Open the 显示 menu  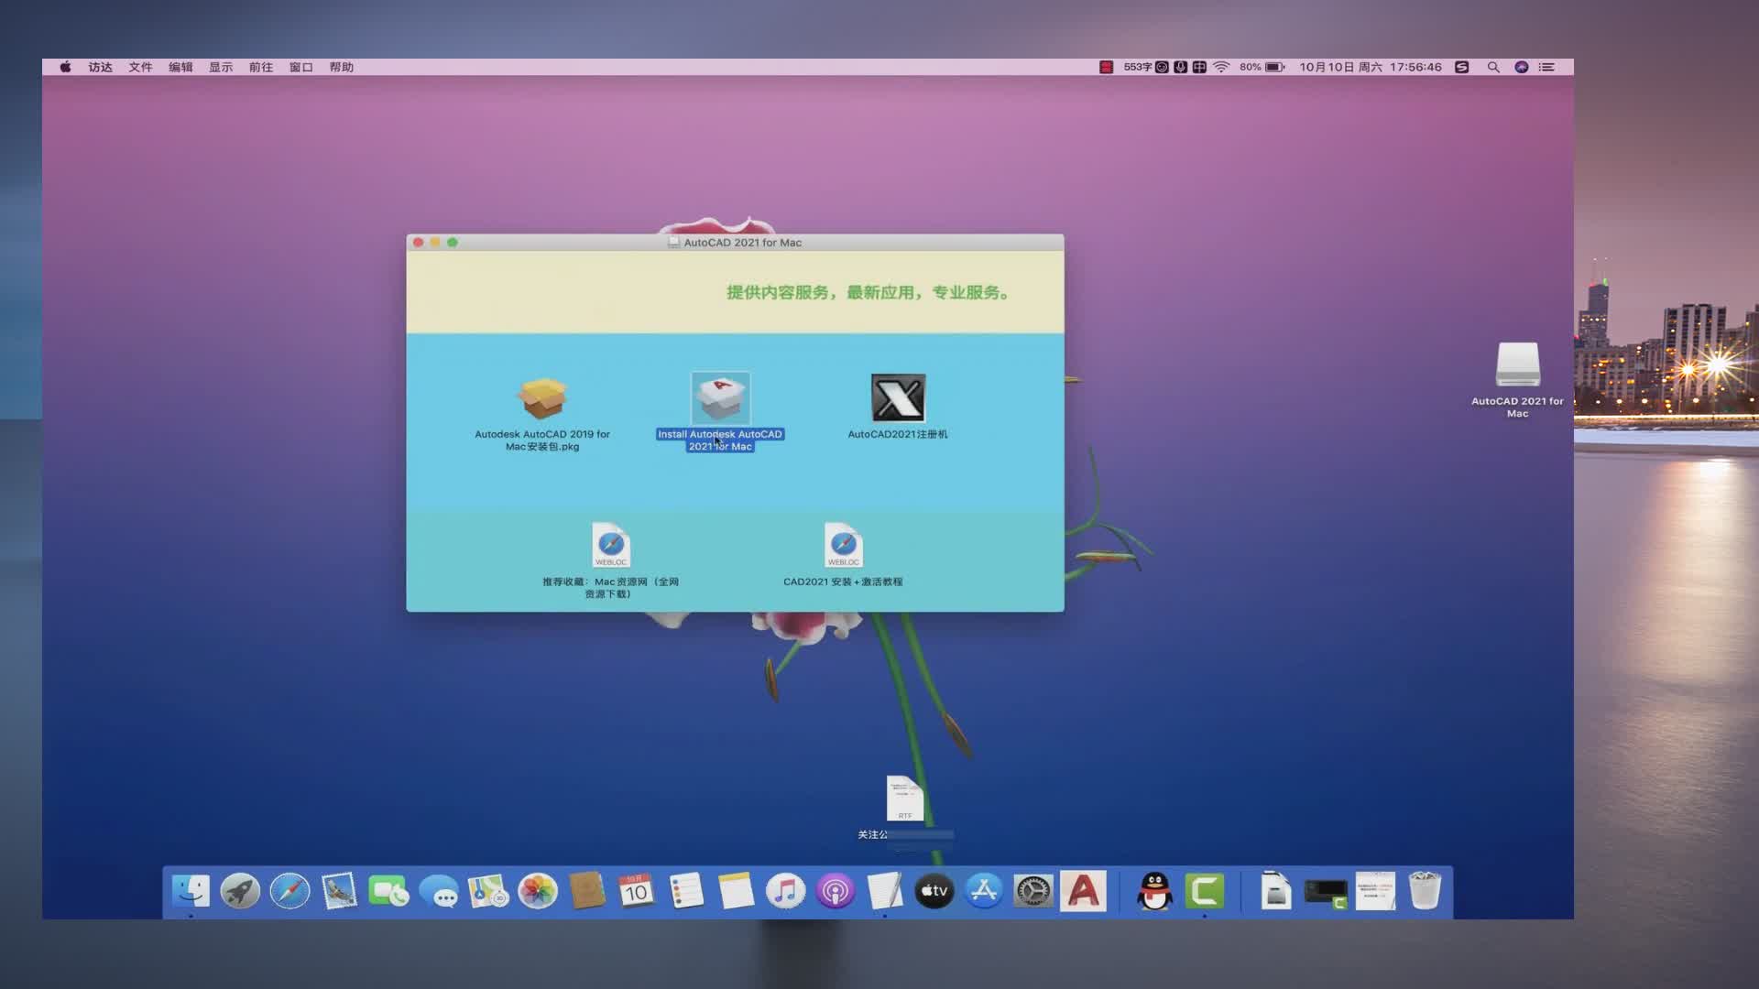(221, 67)
